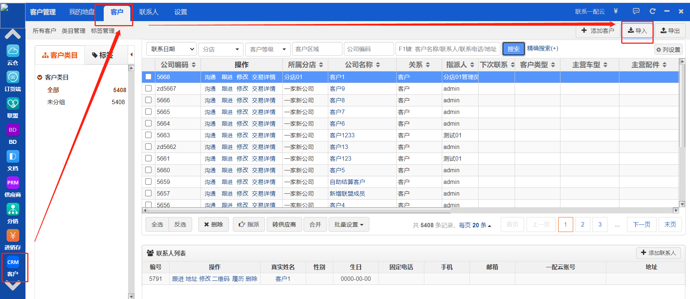Click the 搜索 search button
This screenshot has width=690, height=299.
[x=513, y=49]
